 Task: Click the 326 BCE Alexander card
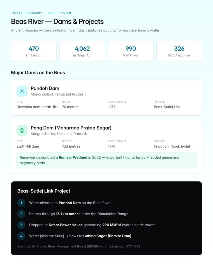pos(179,51)
